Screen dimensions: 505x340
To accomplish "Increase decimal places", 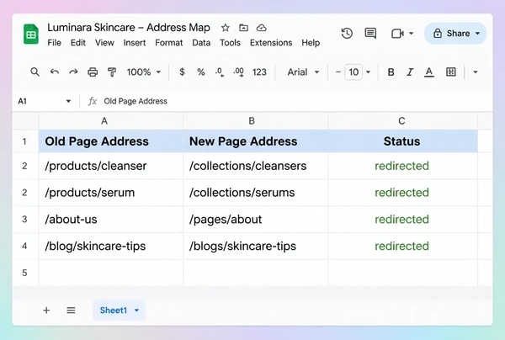I will coord(238,72).
